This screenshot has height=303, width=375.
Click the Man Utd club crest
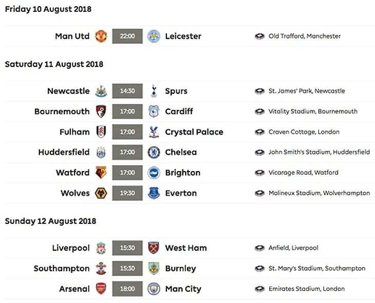coord(101,36)
